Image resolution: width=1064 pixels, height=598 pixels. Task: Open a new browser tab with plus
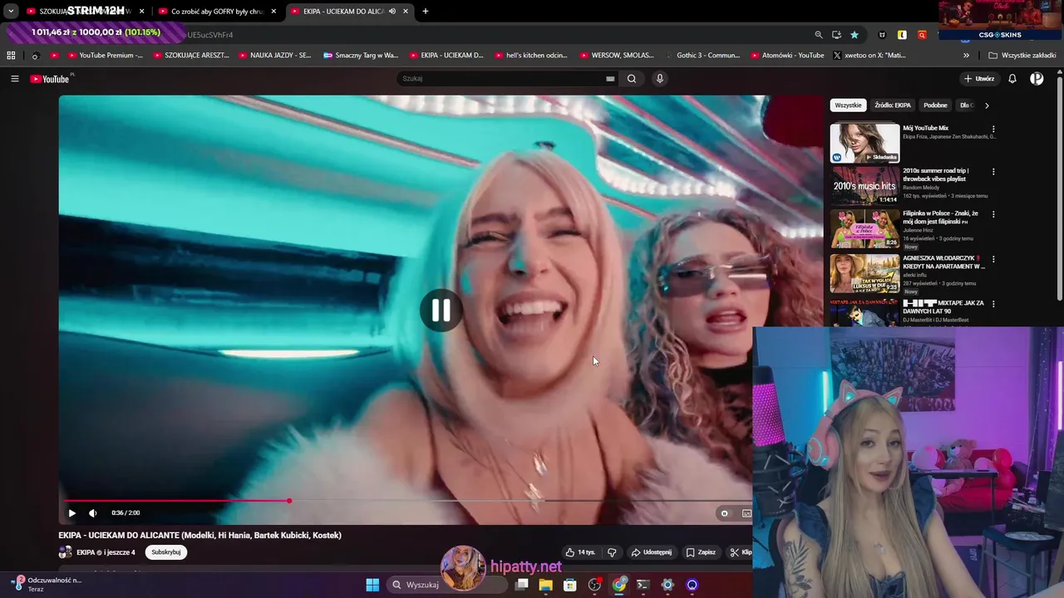(x=426, y=12)
